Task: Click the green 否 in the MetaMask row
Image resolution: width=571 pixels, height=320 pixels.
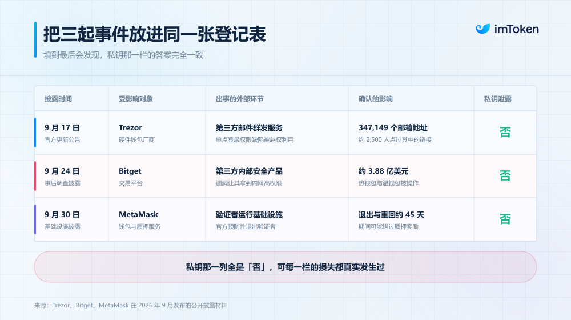Action: [x=505, y=219]
